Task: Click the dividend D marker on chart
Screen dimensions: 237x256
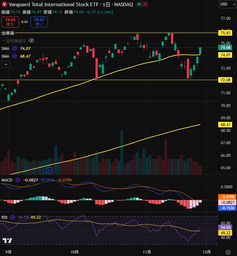Action: [x=49, y=170]
